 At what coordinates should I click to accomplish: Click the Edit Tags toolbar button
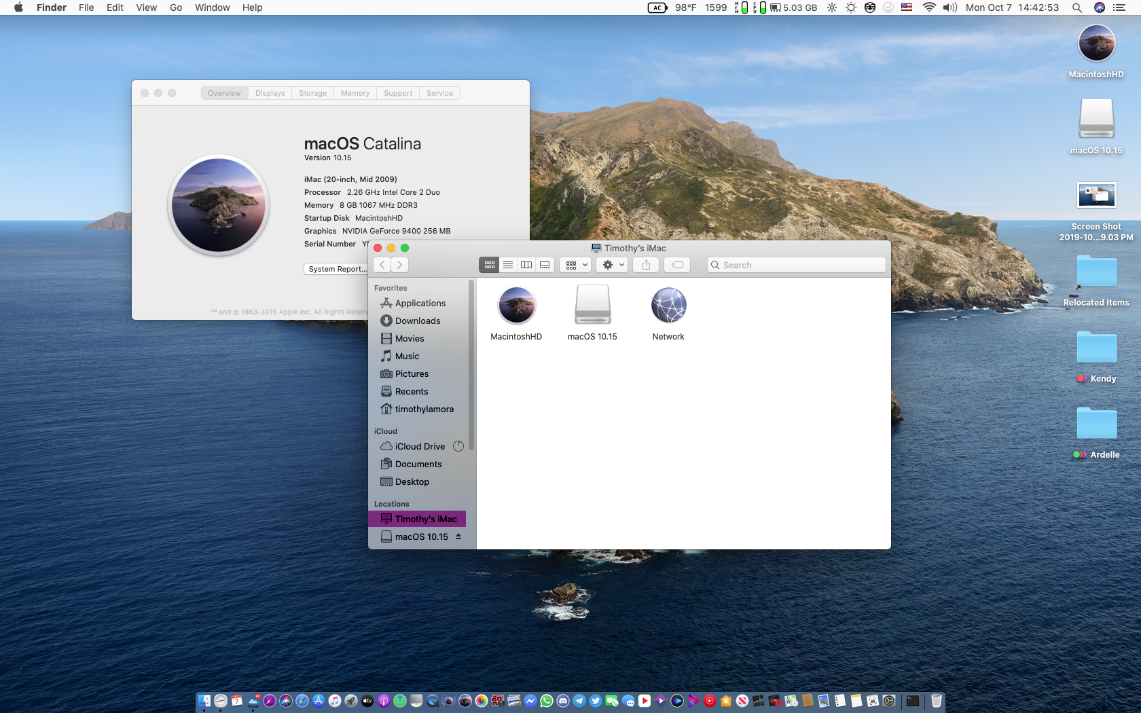coord(677,265)
